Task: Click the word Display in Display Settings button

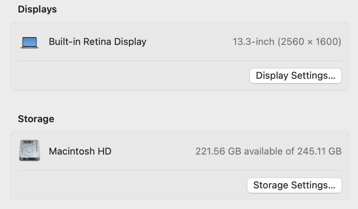Action: tap(272, 76)
